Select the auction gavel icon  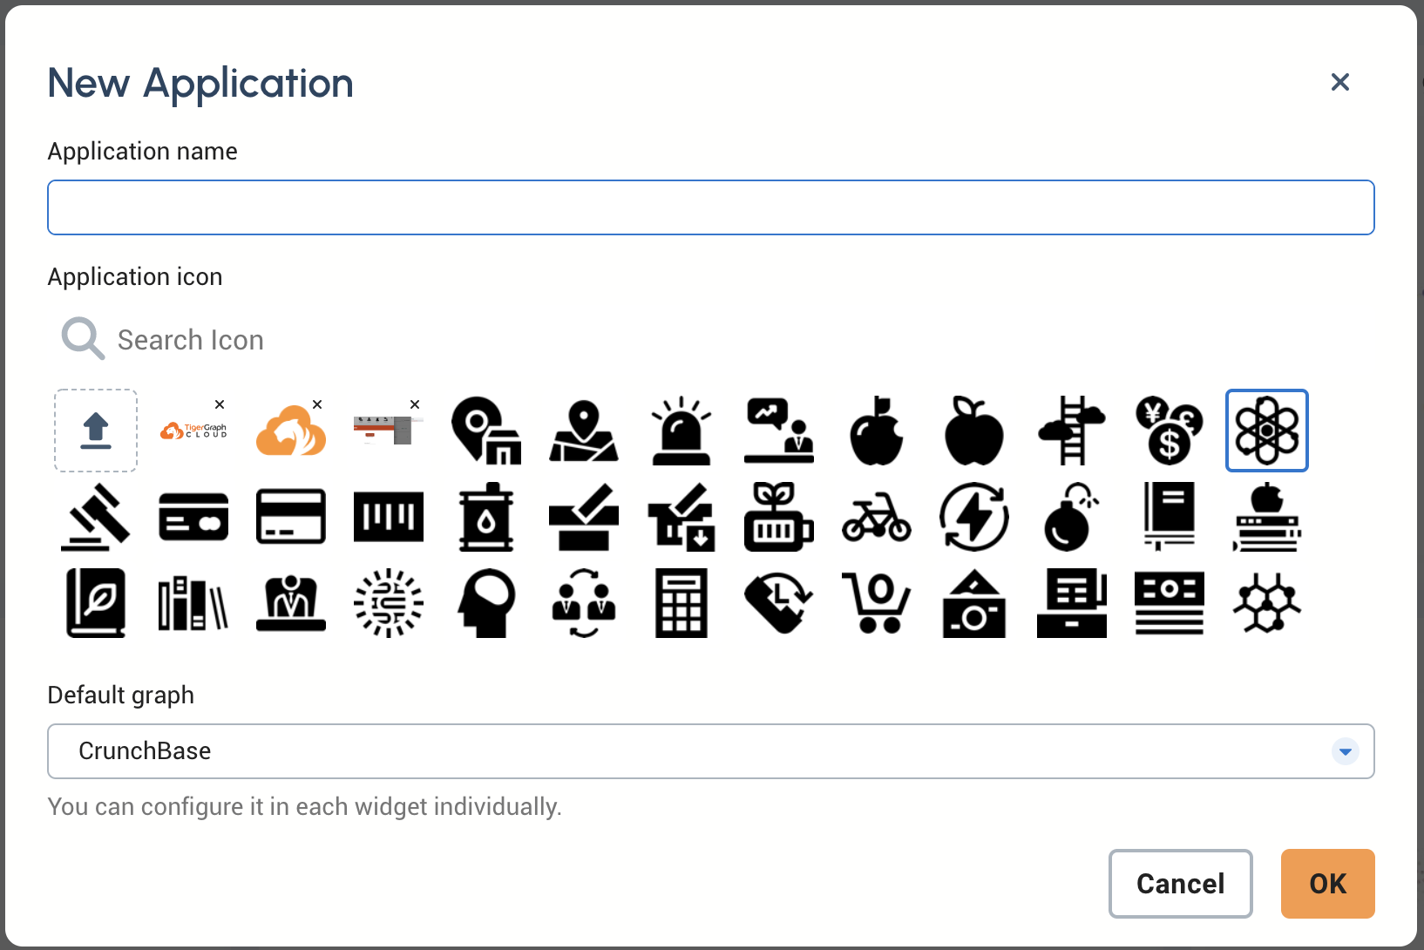coord(95,517)
